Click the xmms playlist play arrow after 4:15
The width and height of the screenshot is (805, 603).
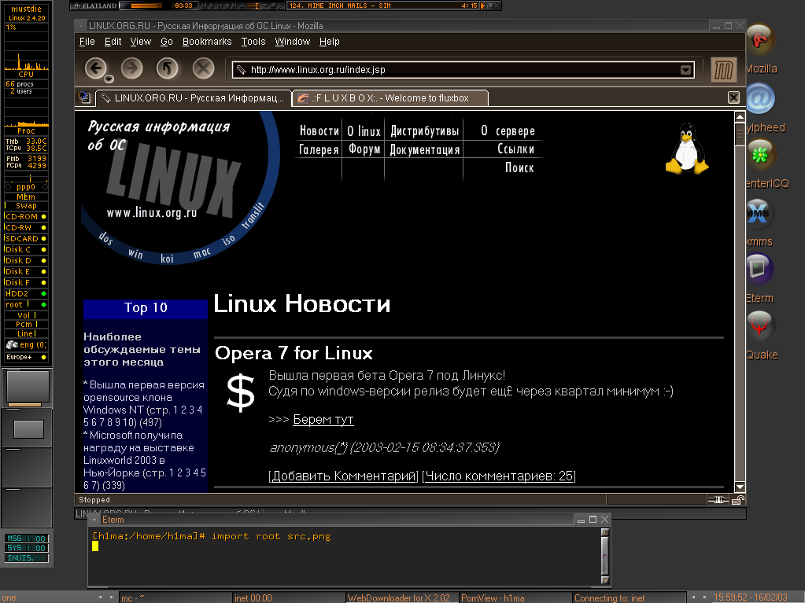[x=482, y=6]
